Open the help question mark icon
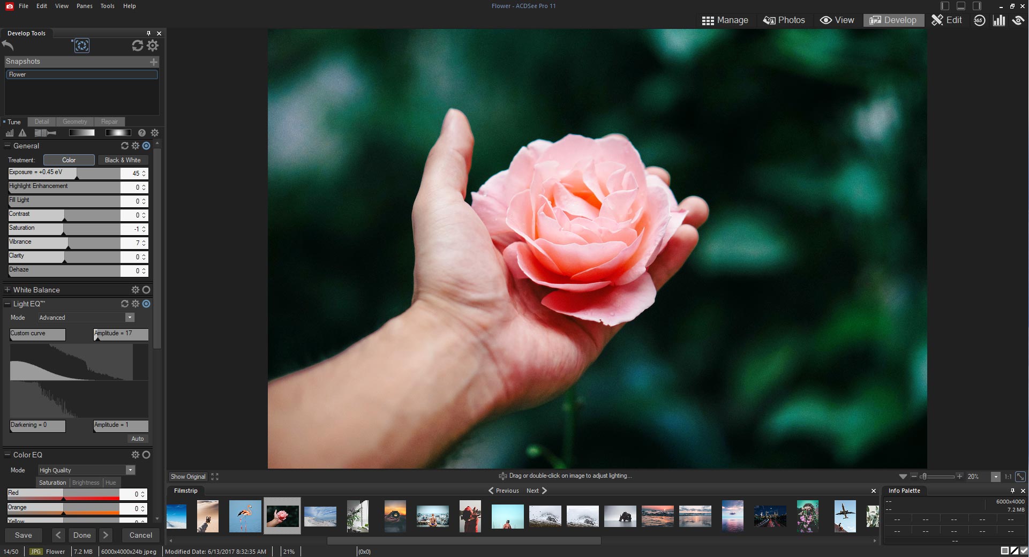 [142, 133]
